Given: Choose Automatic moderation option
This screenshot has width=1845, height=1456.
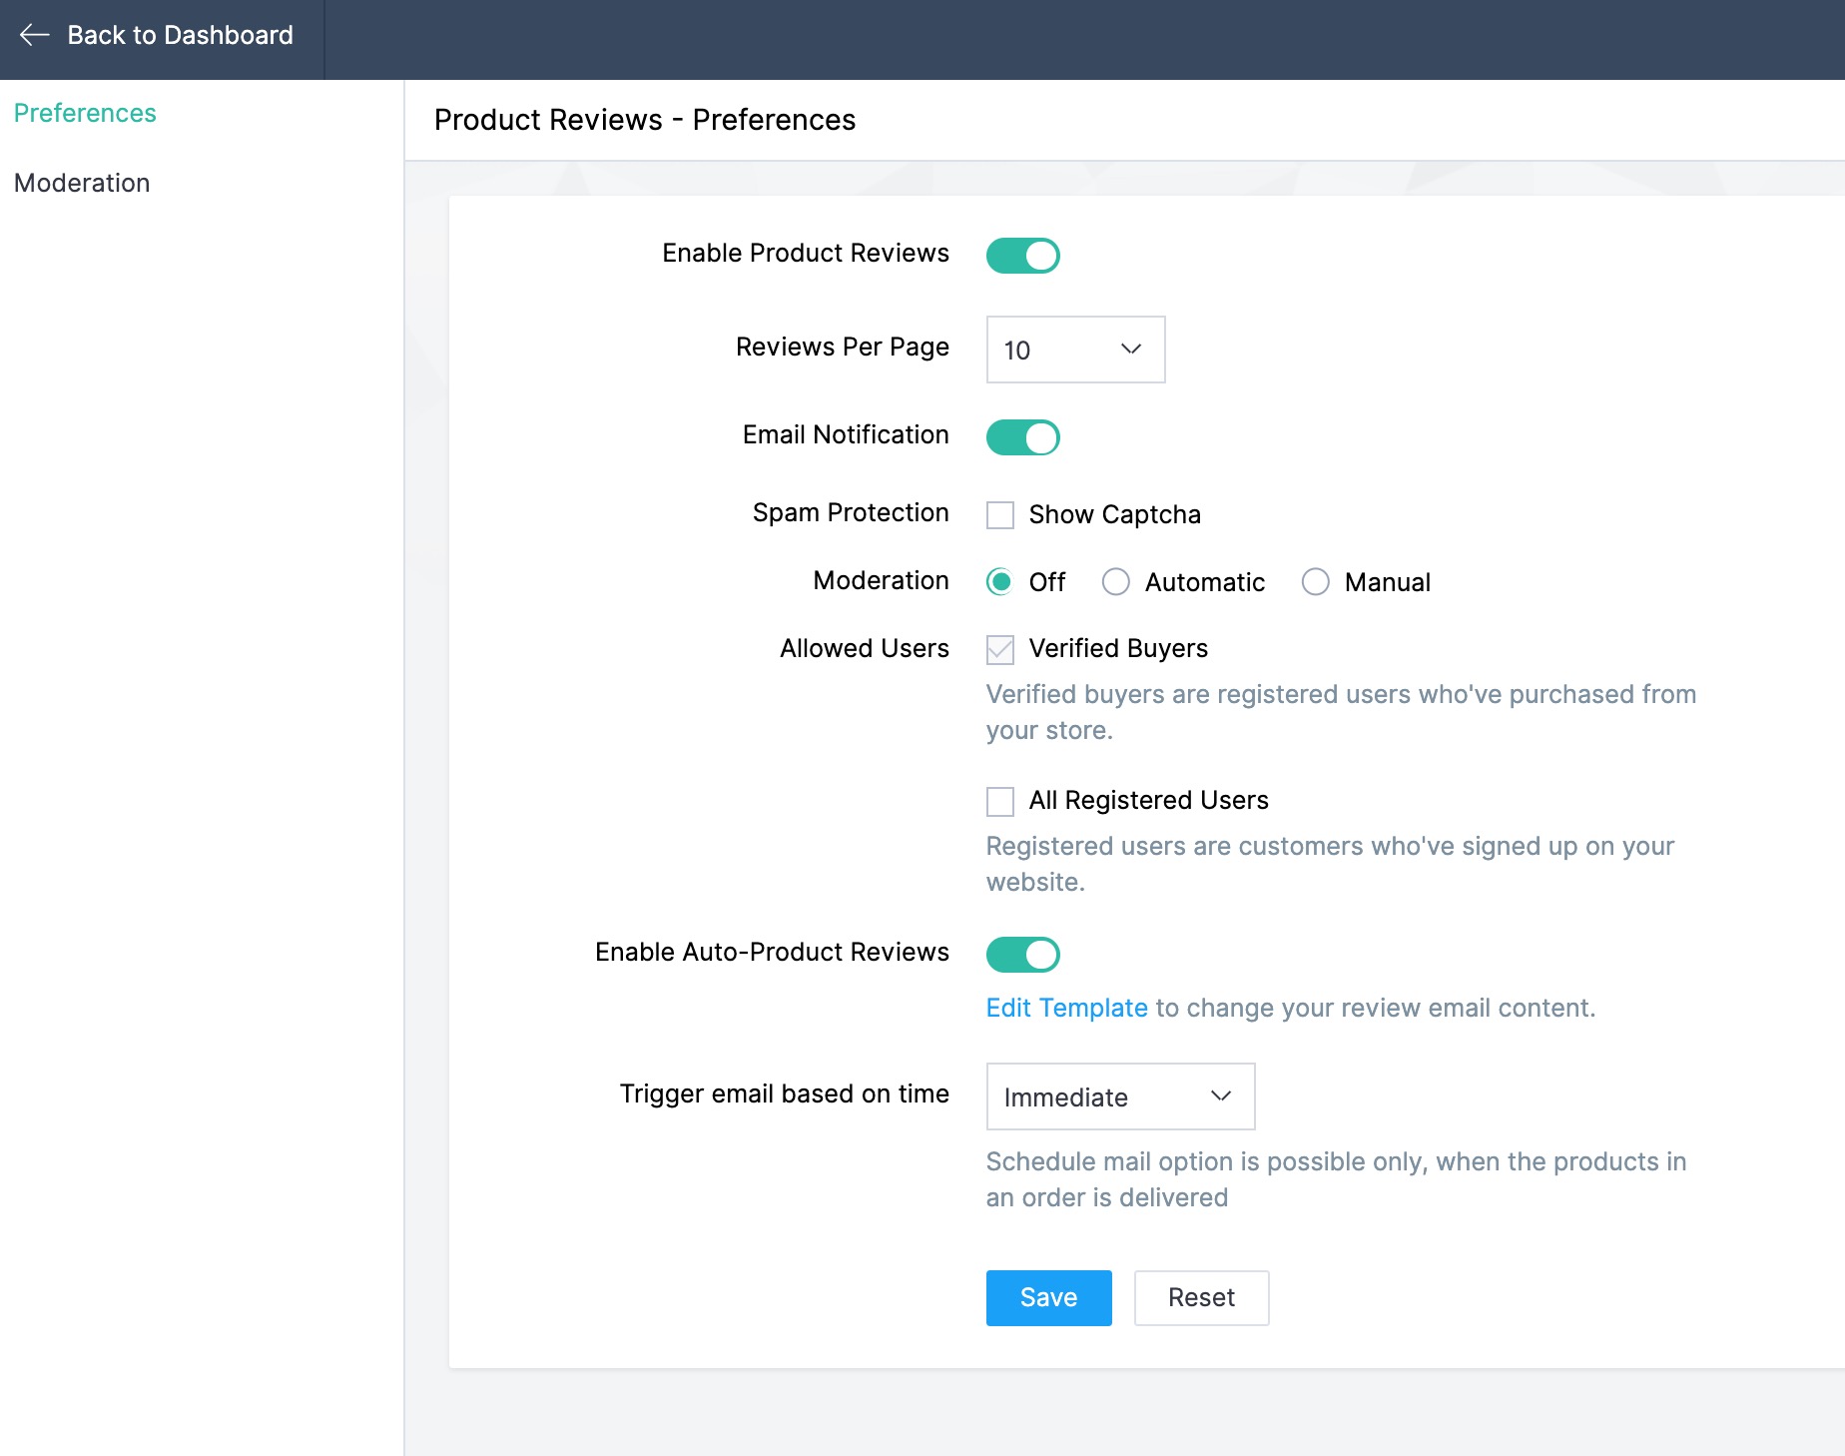Looking at the screenshot, I should pos(1116,582).
